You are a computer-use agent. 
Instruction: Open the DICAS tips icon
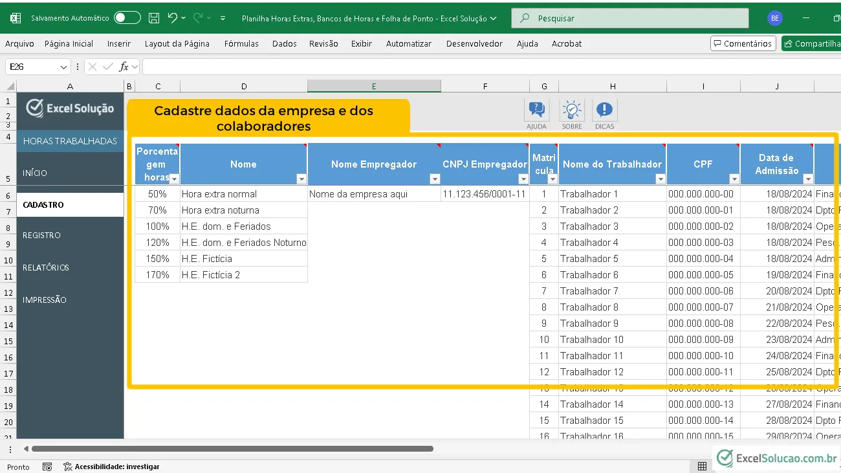[604, 111]
